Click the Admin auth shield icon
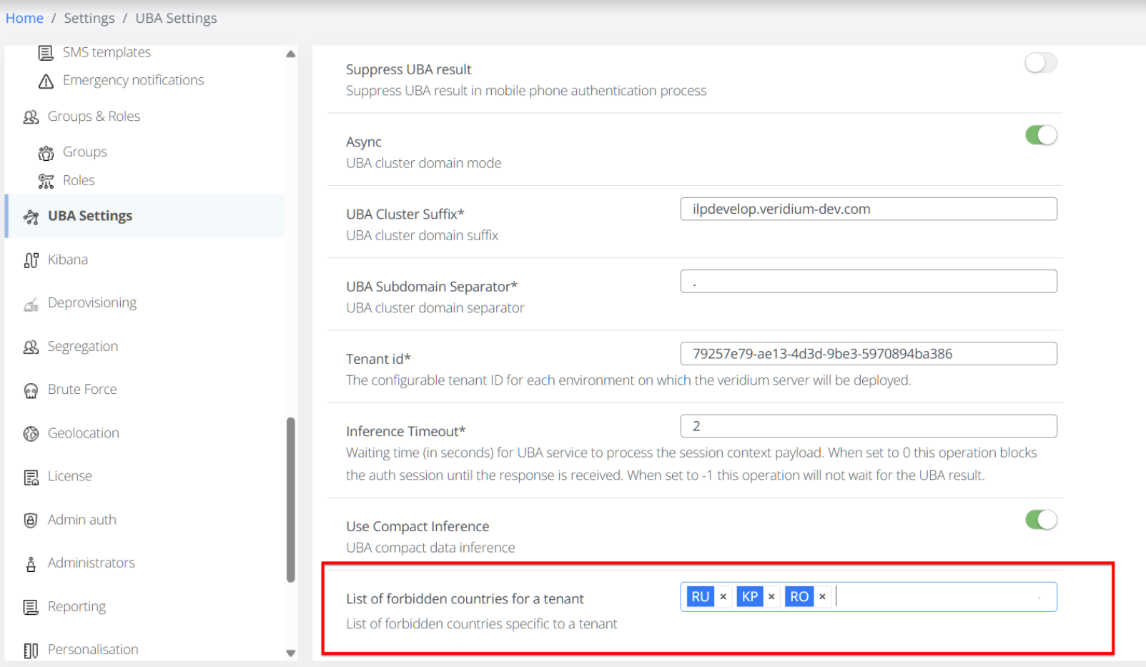This screenshot has width=1146, height=667. (x=31, y=520)
